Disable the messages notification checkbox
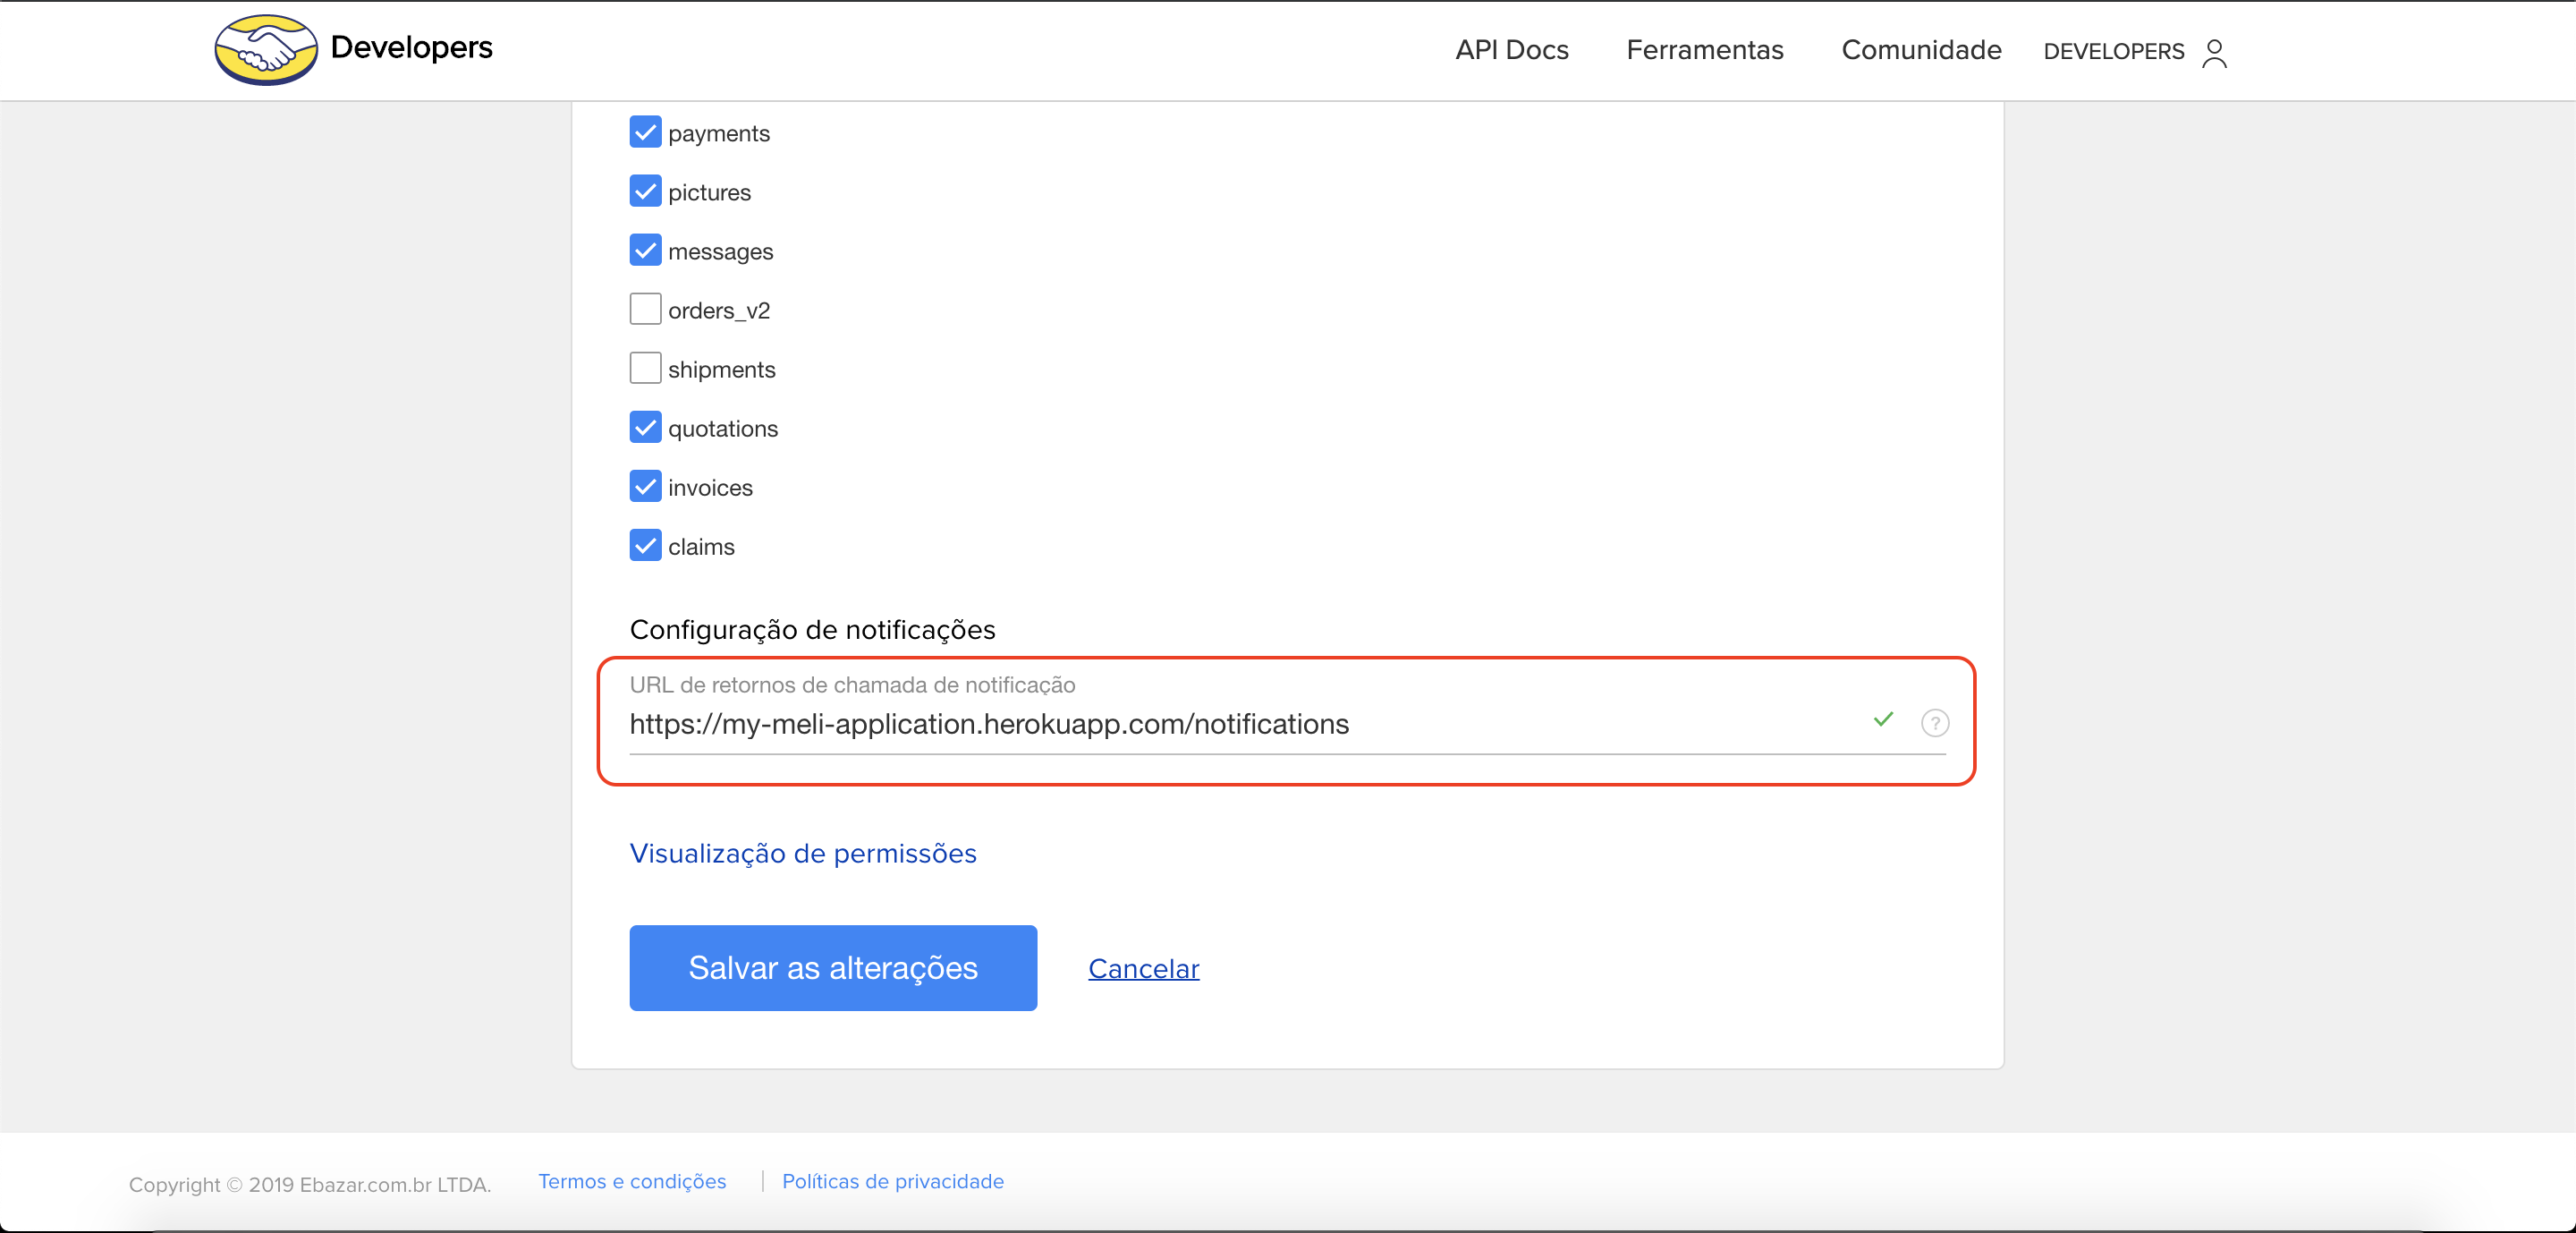 (645, 250)
